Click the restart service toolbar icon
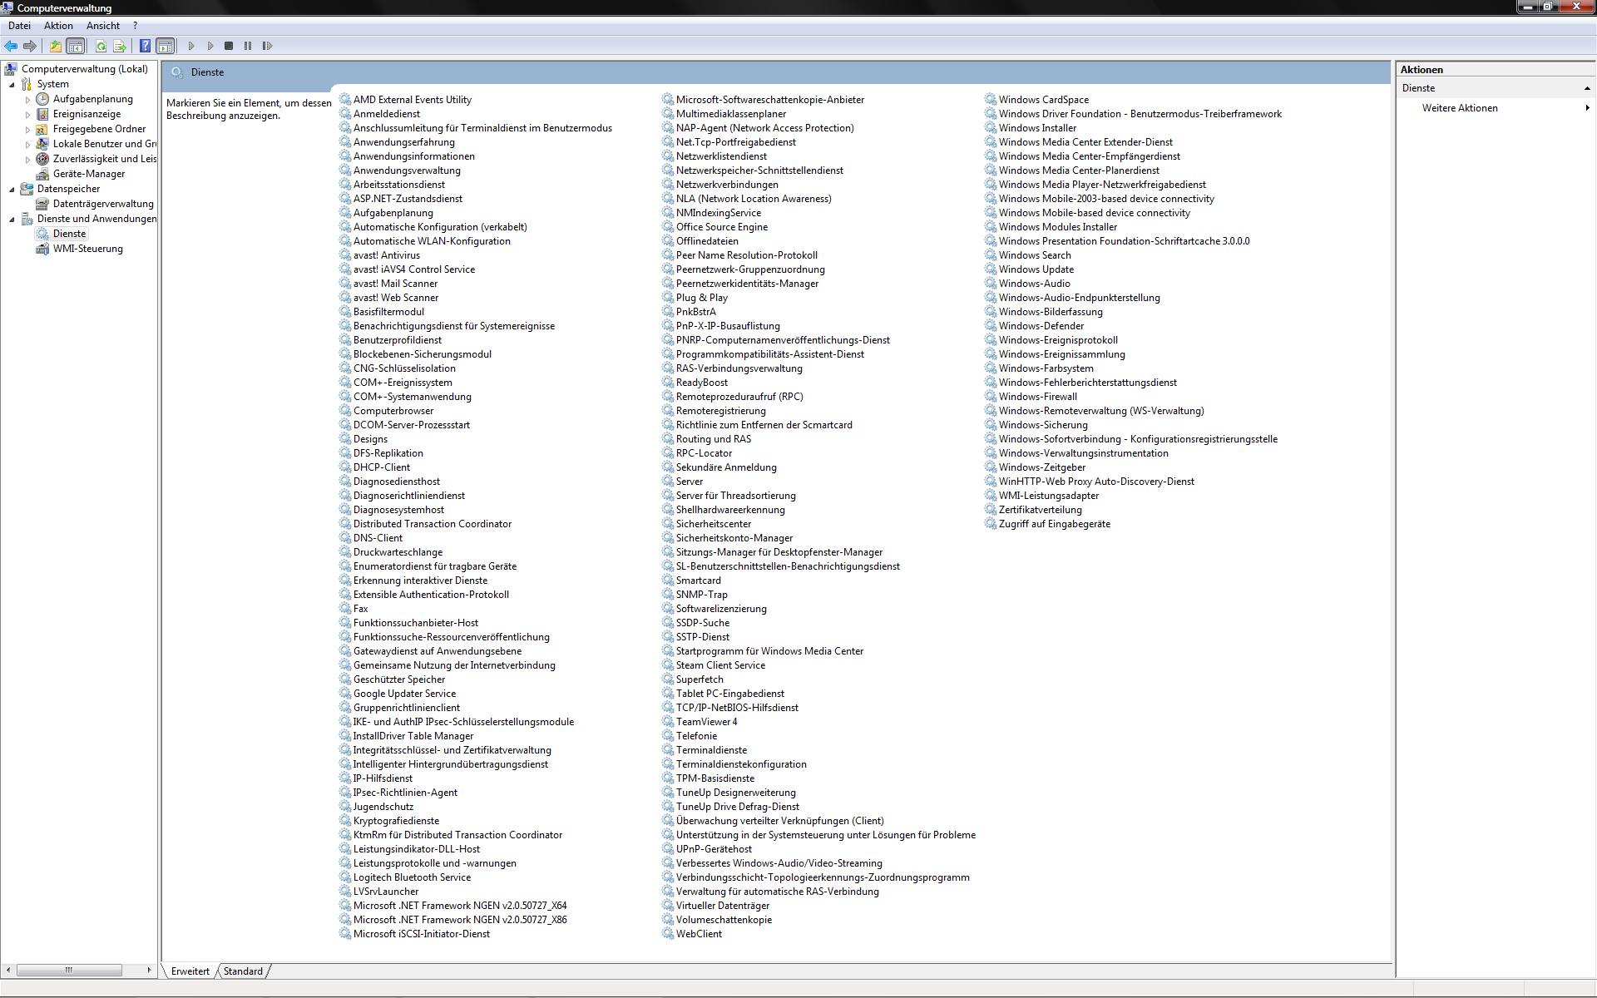This screenshot has width=1597, height=998. tap(267, 47)
